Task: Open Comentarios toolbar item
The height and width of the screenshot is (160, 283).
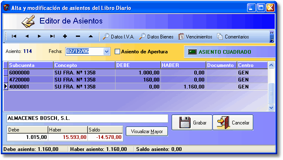Action: tap(233, 37)
